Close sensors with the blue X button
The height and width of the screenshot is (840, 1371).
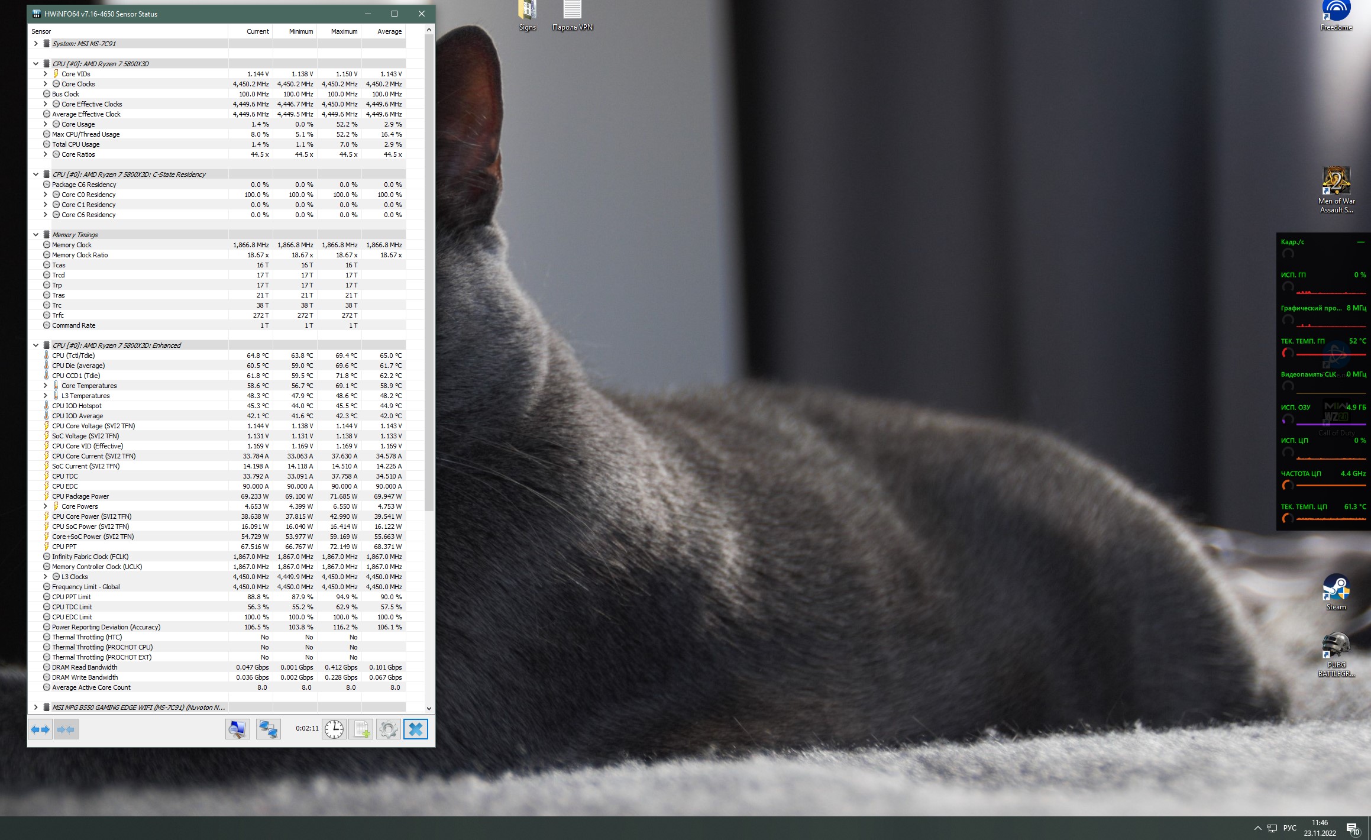point(415,729)
